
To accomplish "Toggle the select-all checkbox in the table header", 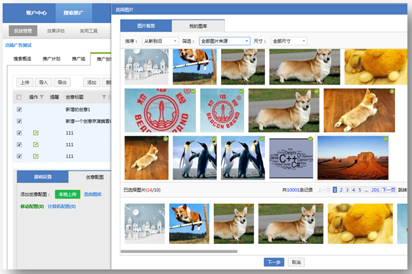I will [x=20, y=98].
